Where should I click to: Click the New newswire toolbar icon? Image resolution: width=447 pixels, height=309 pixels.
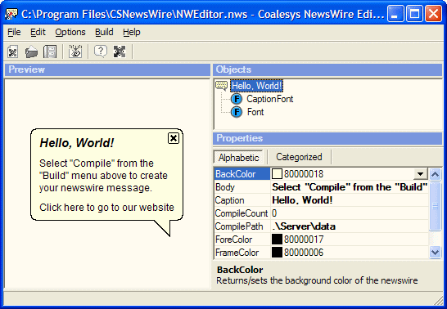pyautogui.click(x=13, y=51)
